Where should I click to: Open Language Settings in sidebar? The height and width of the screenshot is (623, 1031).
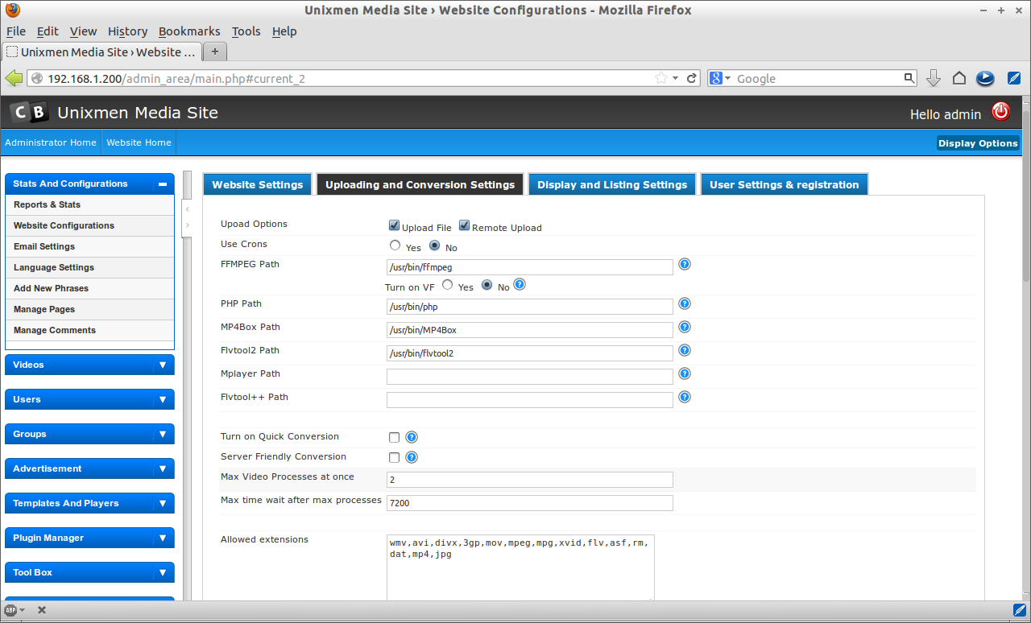[x=89, y=267]
